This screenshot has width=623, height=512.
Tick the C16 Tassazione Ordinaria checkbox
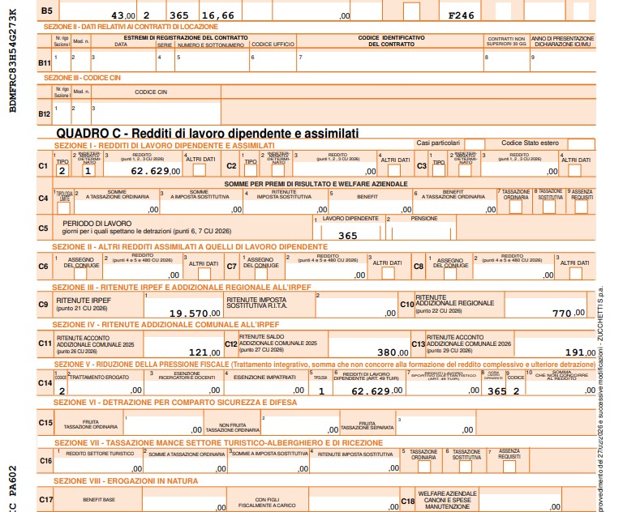tap(424, 467)
